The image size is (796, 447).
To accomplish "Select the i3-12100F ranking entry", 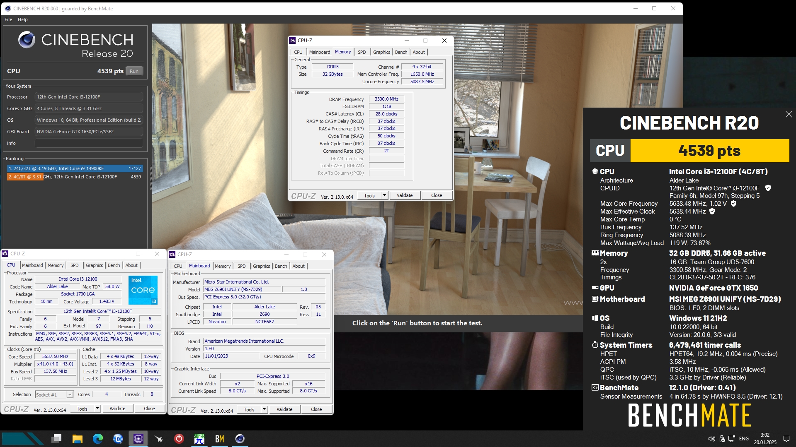I will pyautogui.click(x=75, y=177).
